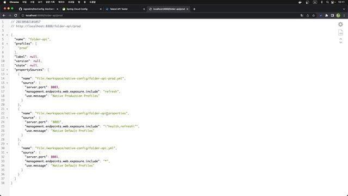
Task: Collapse the "profiles" array at line 6
Action: click(x=7, y=44)
